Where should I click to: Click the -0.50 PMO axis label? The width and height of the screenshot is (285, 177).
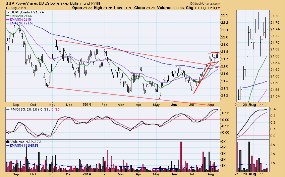click(225, 132)
